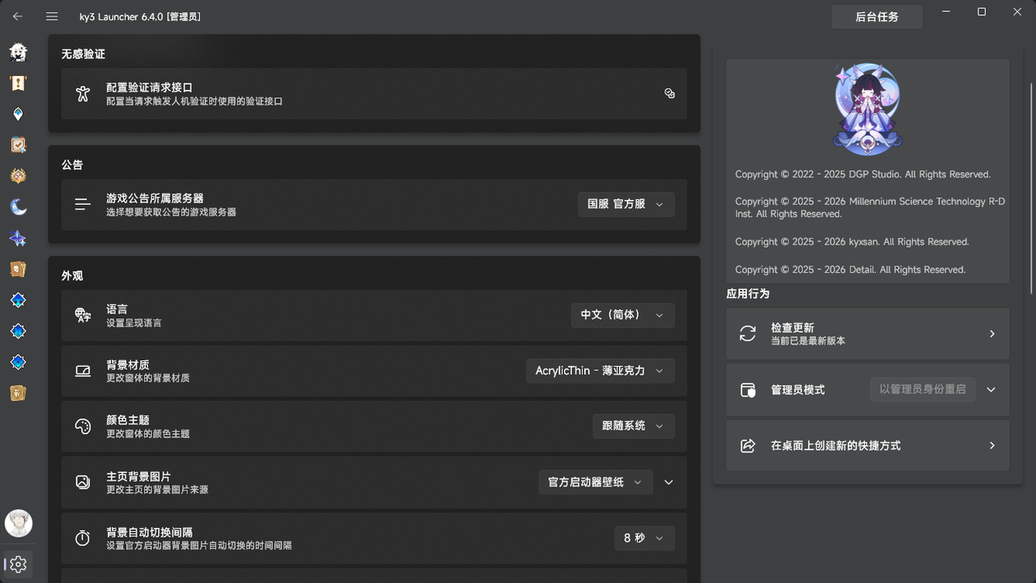Expand the 主页背景图片 section chevron
Viewport: 1036px width, 583px height.
[x=668, y=482]
